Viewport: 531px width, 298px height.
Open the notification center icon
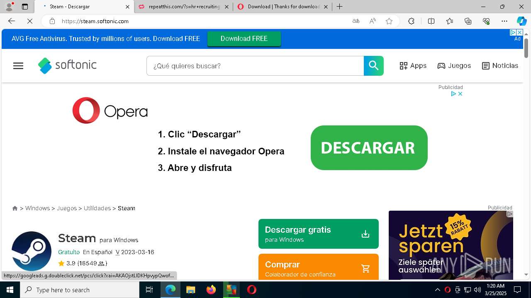coord(517,290)
